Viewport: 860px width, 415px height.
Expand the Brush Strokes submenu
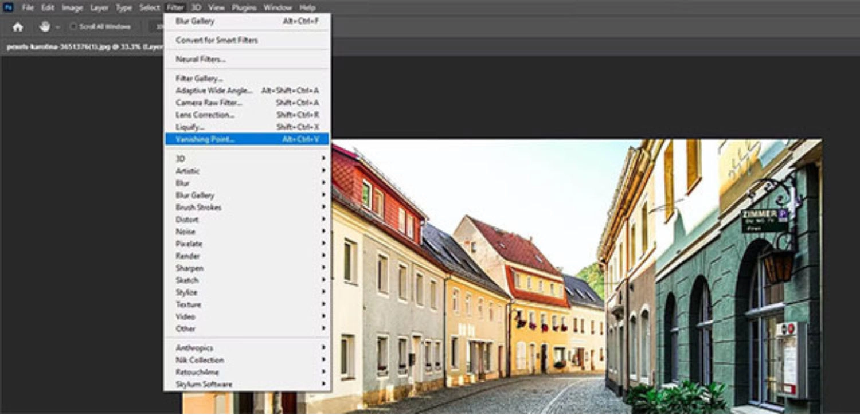tap(247, 207)
